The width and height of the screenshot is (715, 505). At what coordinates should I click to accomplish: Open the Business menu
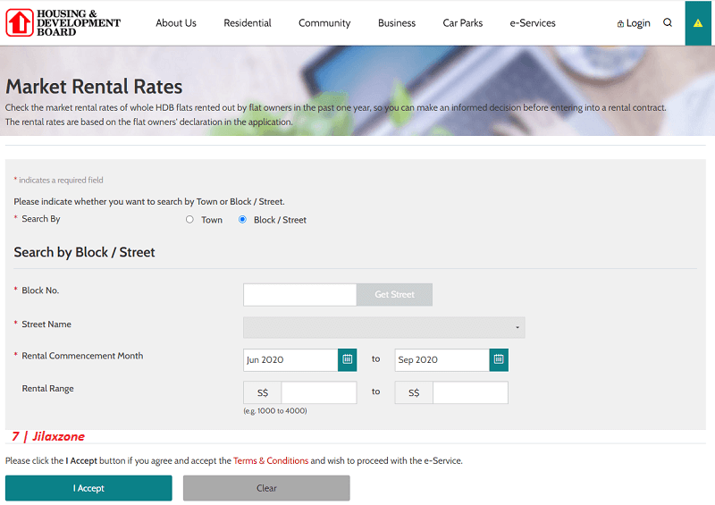[397, 23]
